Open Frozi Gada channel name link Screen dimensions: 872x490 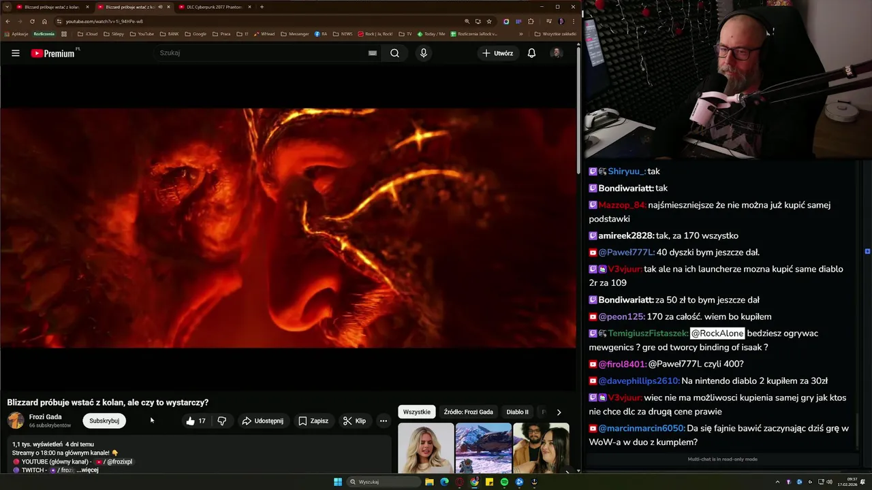tap(46, 416)
